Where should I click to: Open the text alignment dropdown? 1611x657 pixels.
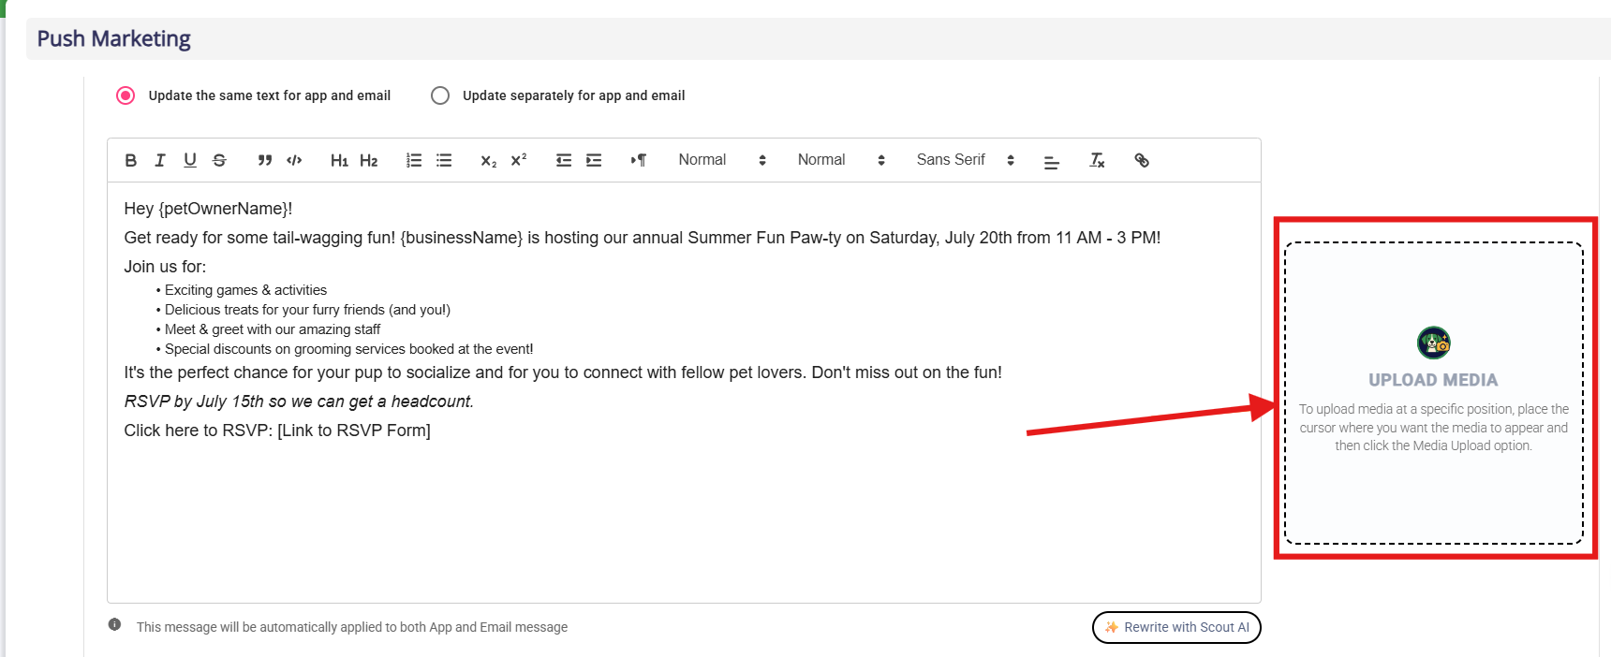[1052, 161]
